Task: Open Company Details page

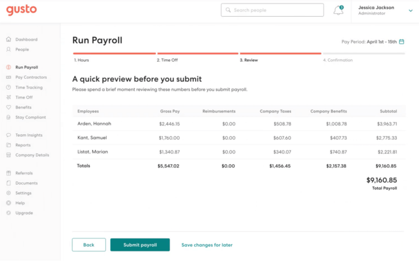Action: (32, 155)
